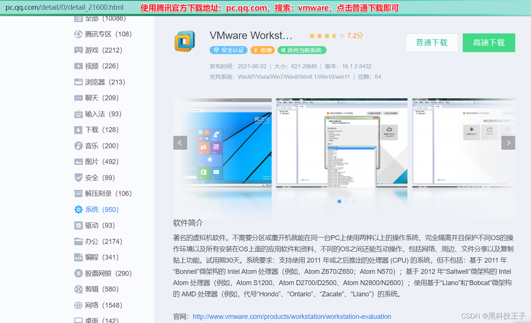Open the Windows 10 desktop screenshot thumbnail
The height and width of the screenshot is (323, 531).
(x=222, y=143)
